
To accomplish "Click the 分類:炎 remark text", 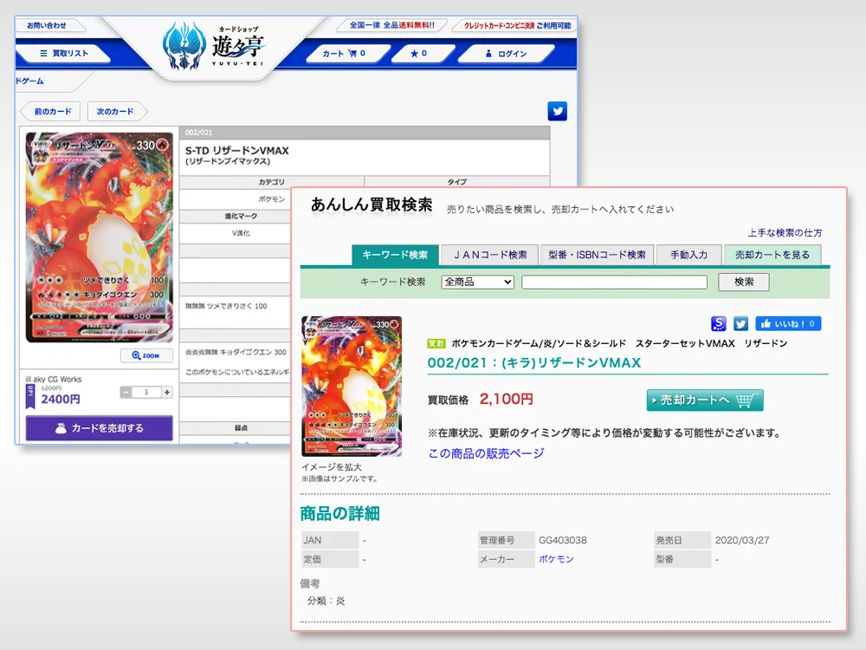I will coord(326,601).
